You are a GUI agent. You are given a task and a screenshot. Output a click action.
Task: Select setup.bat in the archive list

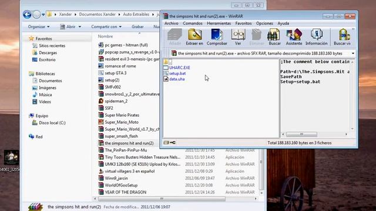pos(177,73)
